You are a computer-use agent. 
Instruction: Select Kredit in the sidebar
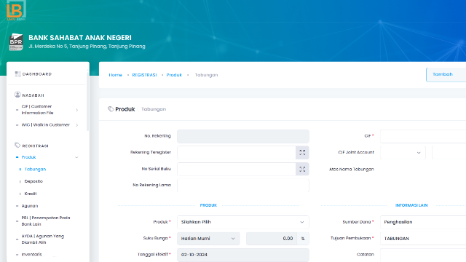[31, 194]
